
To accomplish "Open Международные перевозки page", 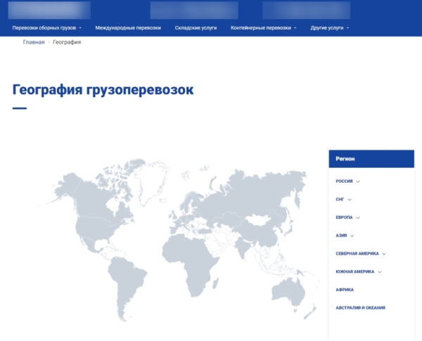I will click(x=128, y=27).
